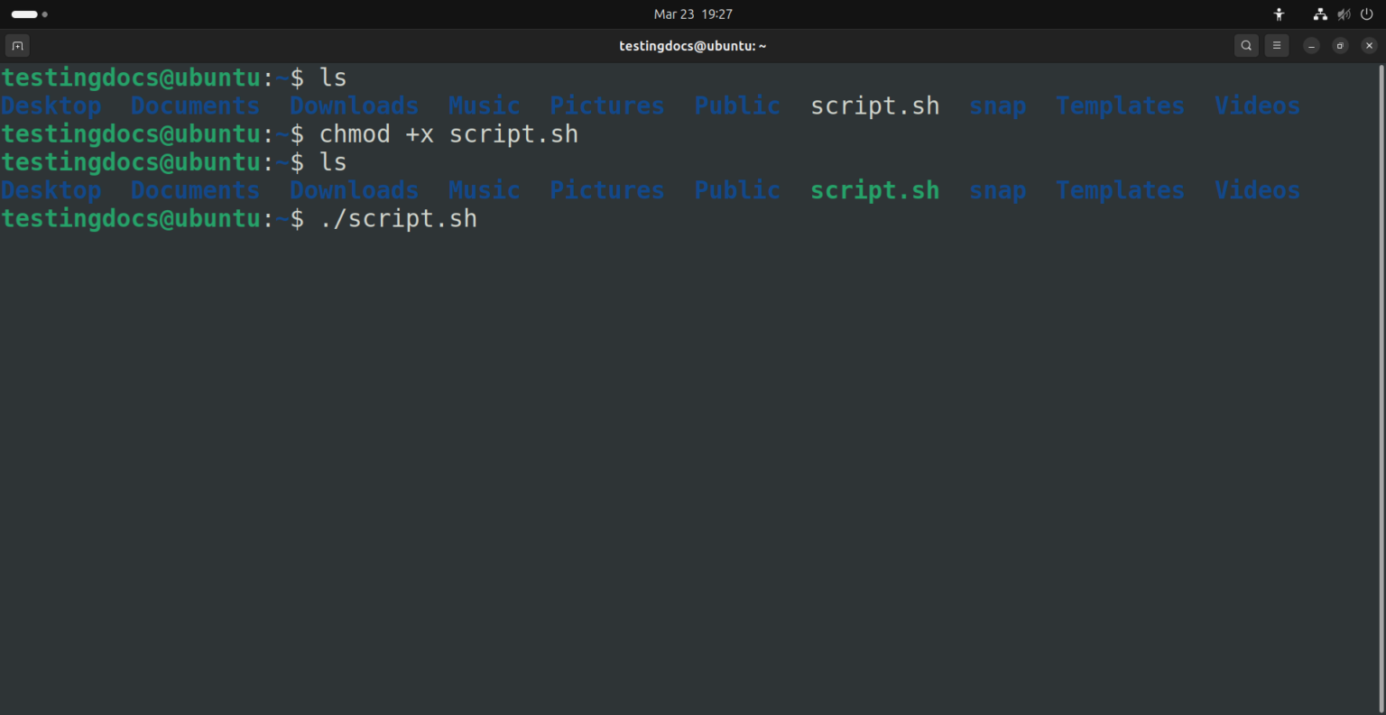The width and height of the screenshot is (1386, 715).
Task: Close the terminal window
Action: tap(1369, 46)
